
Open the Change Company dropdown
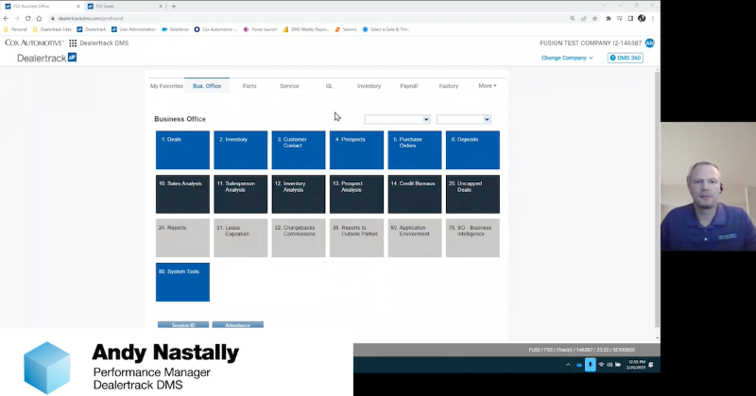(566, 58)
